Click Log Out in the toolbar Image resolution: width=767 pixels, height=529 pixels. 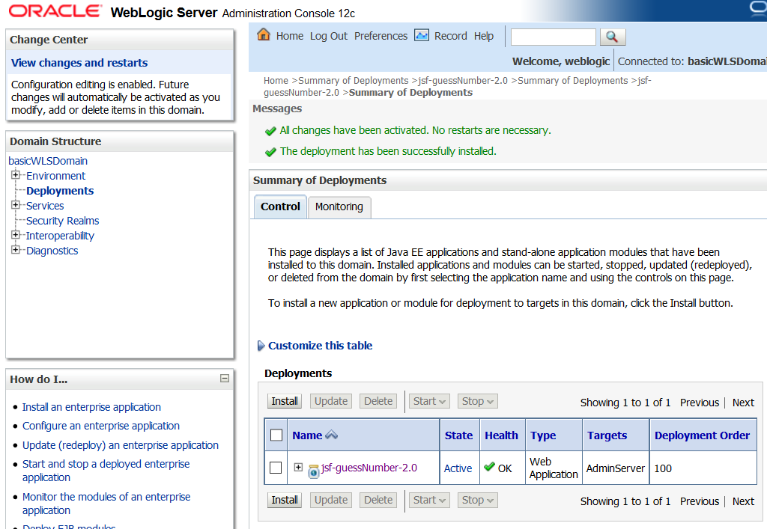click(x=329, y=36)
